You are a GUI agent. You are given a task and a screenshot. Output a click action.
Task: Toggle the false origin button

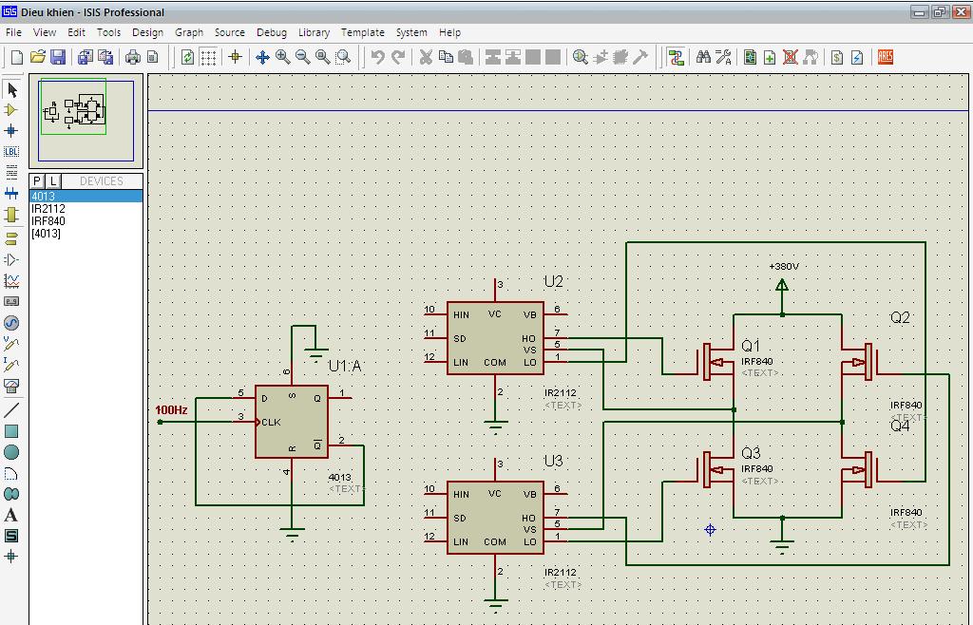(x=236, y=57)
